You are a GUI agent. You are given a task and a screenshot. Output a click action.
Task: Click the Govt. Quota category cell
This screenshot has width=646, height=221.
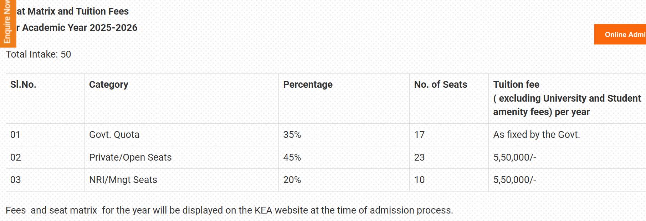(114, 135)
